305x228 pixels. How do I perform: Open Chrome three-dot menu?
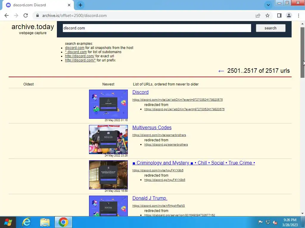pyautogui.click(x=298, y=15)
